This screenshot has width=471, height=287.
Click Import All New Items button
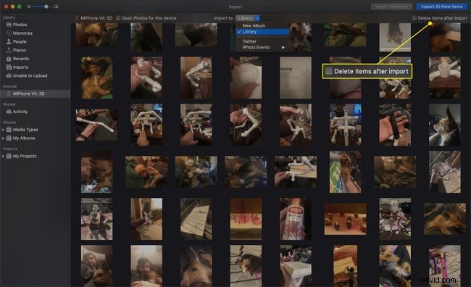coord(441,7)
